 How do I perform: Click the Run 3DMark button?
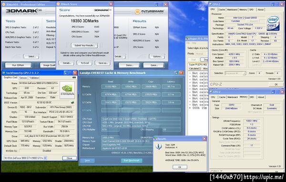(18, 65)
